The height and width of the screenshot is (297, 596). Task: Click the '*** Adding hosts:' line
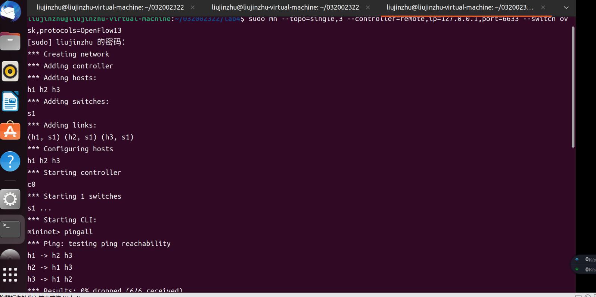point(62,78)
